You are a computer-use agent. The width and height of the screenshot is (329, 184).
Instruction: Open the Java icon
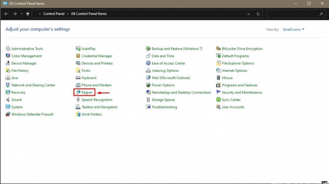tap(8, 78)
